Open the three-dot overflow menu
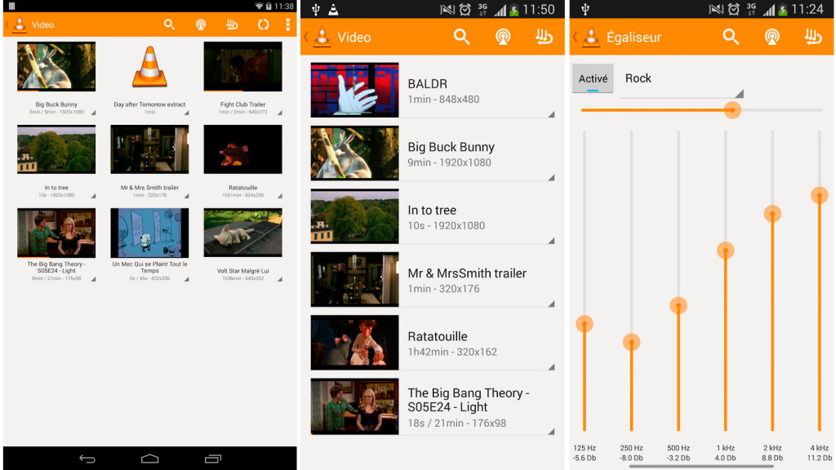The height and width of the screenshot is (470, 836). coord(288,24)
